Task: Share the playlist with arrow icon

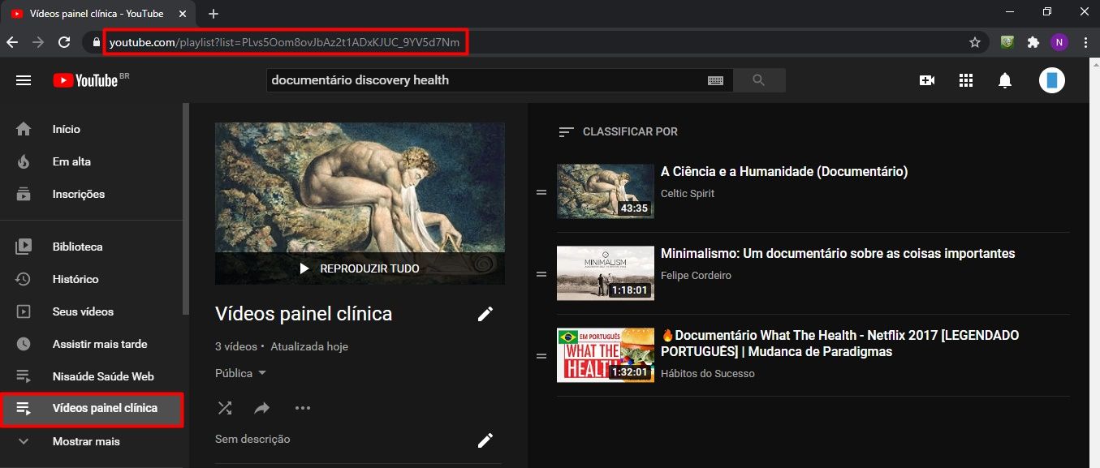Action: (261, 408)
